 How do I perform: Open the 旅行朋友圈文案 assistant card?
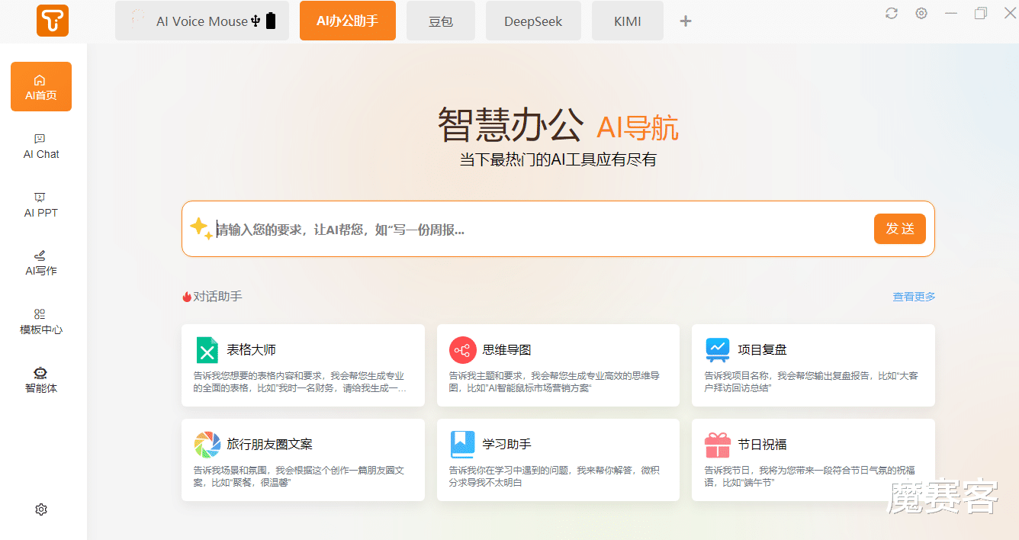(303, 460)
